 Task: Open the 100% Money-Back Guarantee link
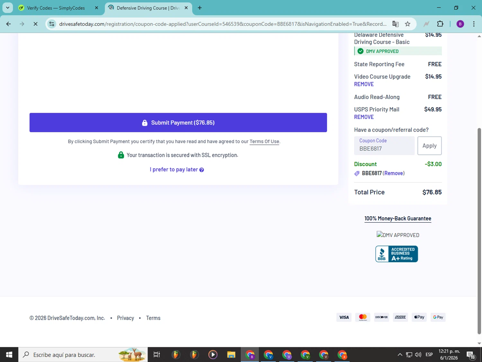click(398, 218)
